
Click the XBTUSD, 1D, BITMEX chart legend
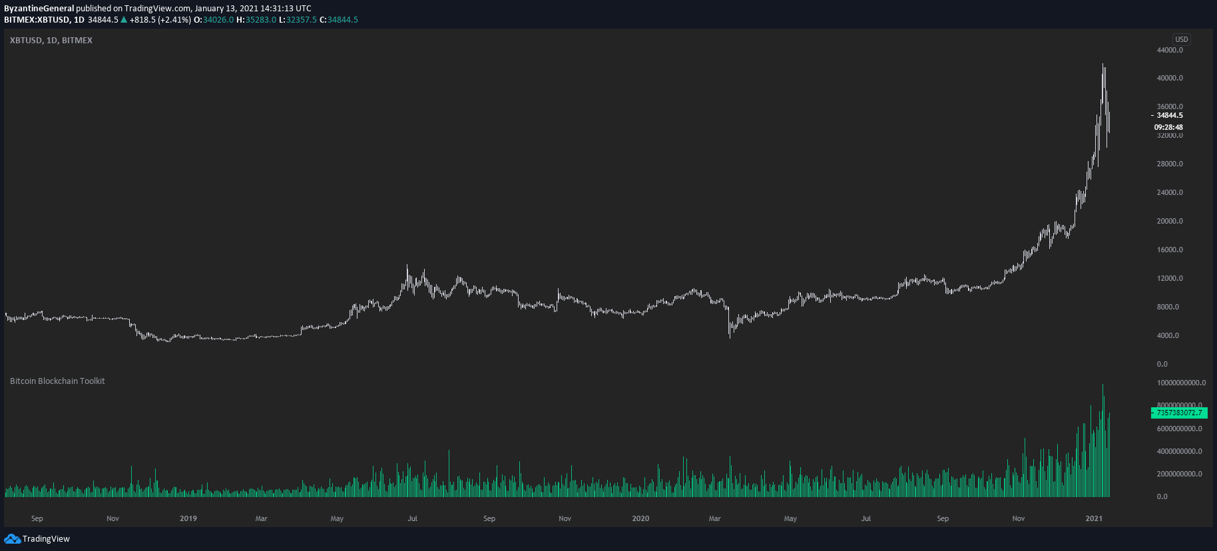click(x=51, y=41)
